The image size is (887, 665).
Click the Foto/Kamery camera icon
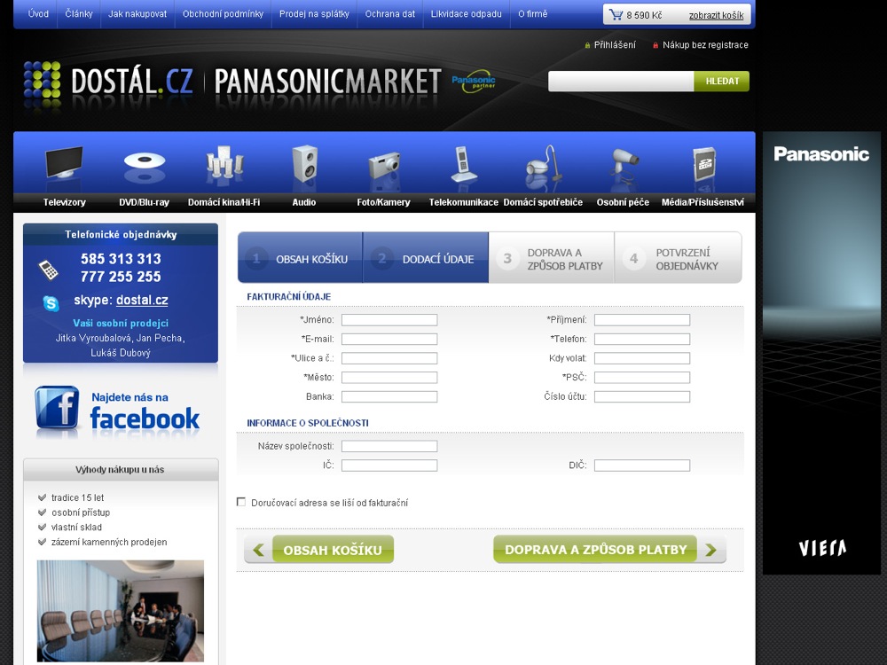383,167
